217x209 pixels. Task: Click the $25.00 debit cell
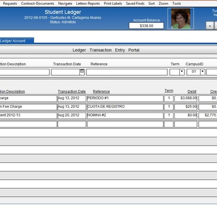point(186,107)
